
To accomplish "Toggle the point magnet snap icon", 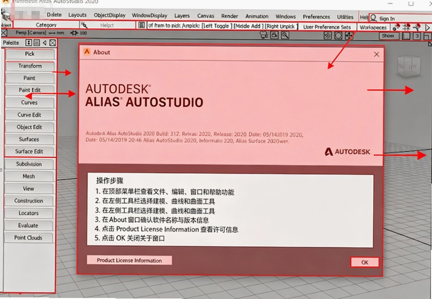I will [396, 27].
